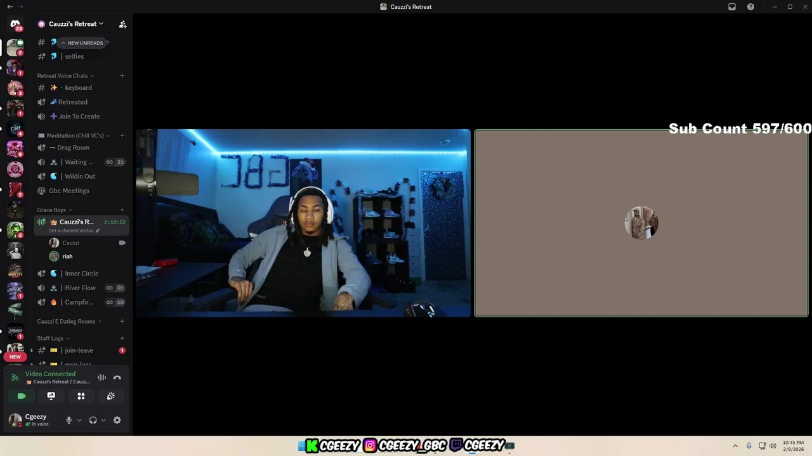Join the Inner Circle voice channel
This screenshot has height=456, width=812.
click(82, 274)
